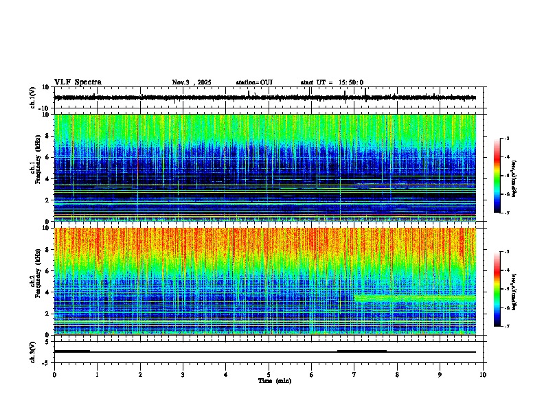
Task: Click the "start UT = 15:50:0" header text
Action: point(332,82)
